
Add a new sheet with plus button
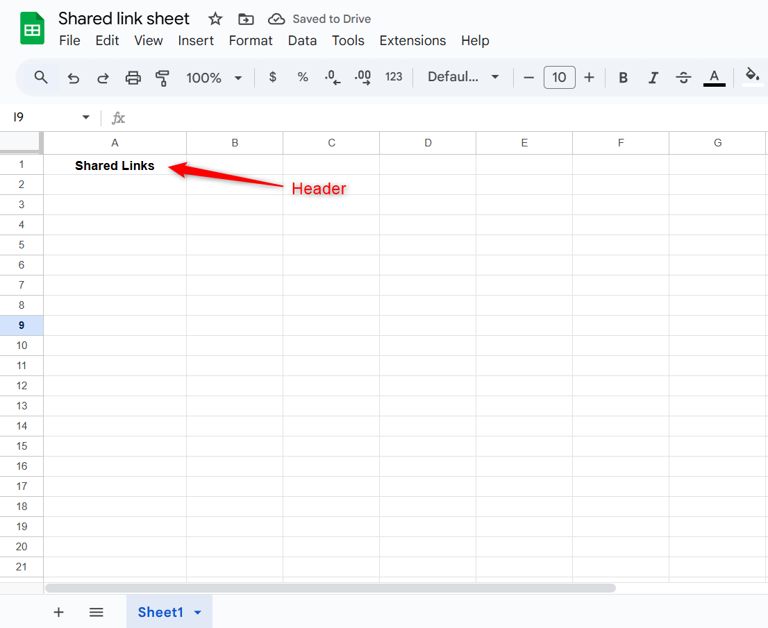[x=59, y=612]
